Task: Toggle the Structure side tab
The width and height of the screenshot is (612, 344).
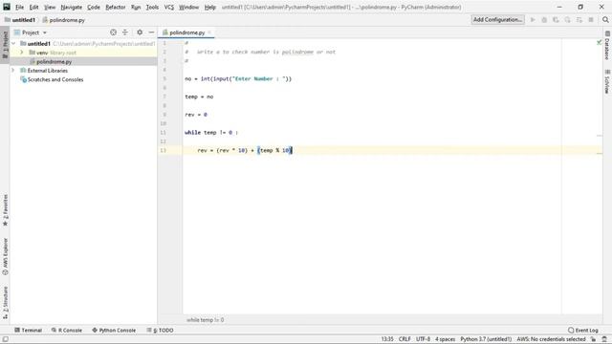Action: 5,303
